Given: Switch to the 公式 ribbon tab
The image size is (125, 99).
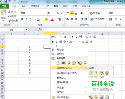Looking at the screenshot, I should pos(46,6).
